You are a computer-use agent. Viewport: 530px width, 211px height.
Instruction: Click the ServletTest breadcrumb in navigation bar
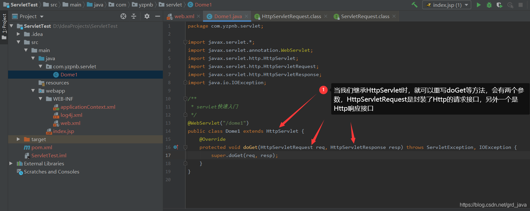[x=20, y=5]
